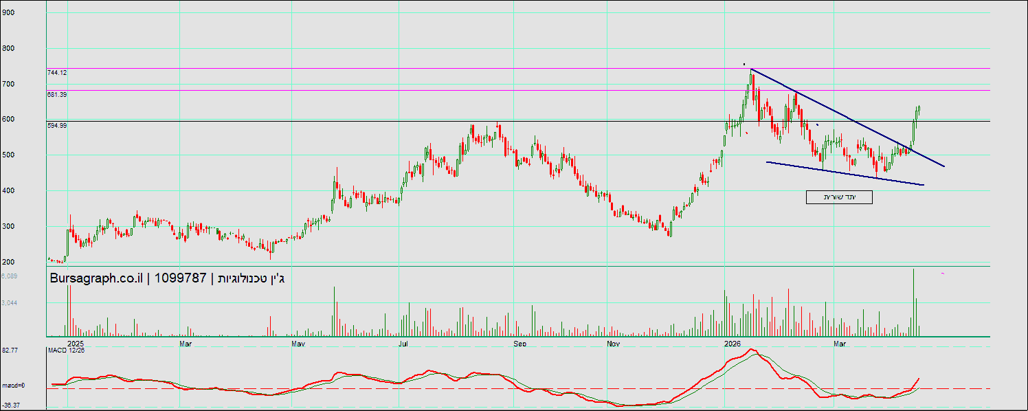1028x411 pixels.
Task: Select the upper descending wedge trend line
Action: tap(847, 118)
